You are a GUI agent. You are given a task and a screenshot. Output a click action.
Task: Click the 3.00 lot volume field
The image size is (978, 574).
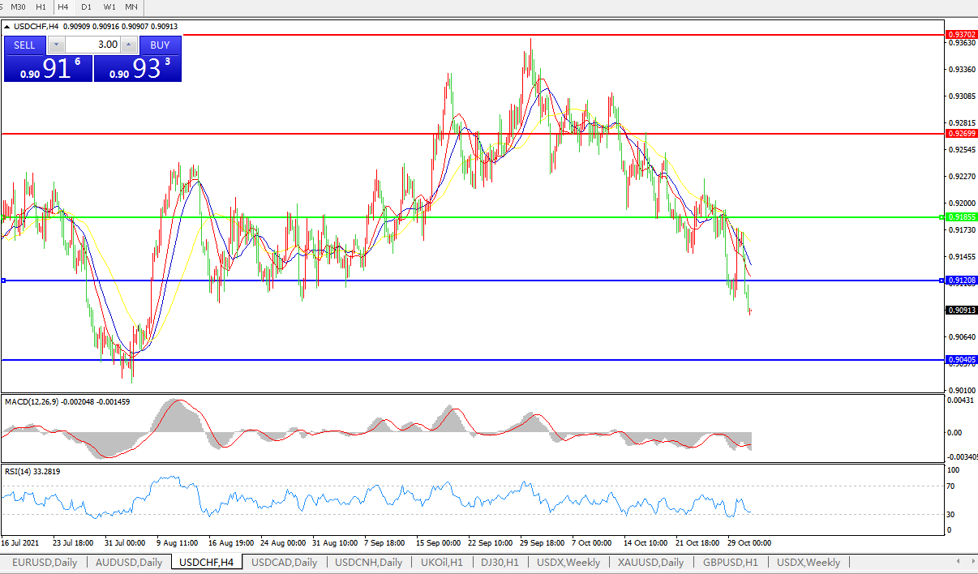92,45
